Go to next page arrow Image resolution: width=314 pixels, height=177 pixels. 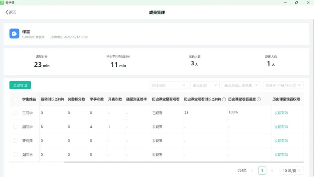point(272,171)
